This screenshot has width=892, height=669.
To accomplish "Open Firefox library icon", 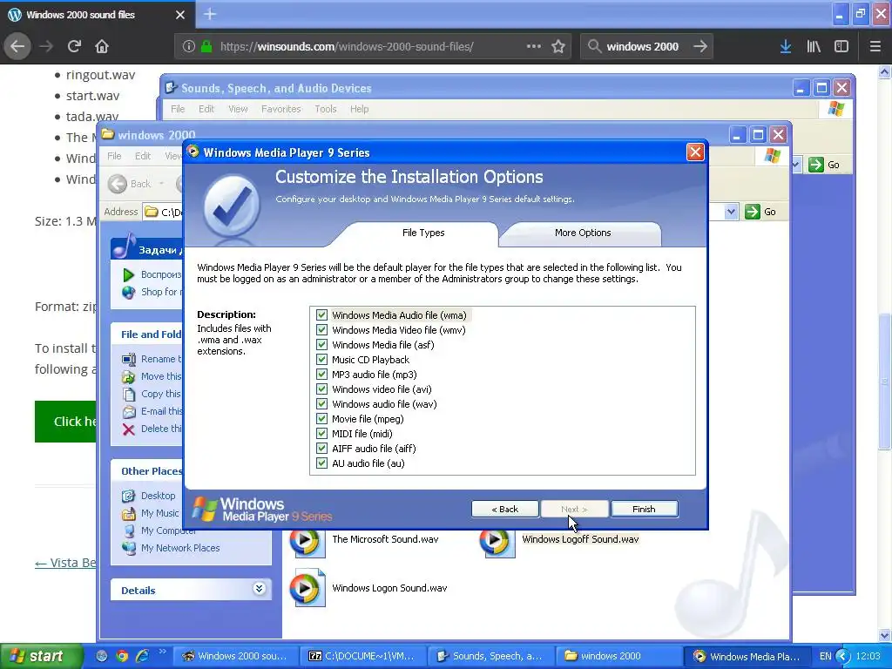I will coord(814,46).
